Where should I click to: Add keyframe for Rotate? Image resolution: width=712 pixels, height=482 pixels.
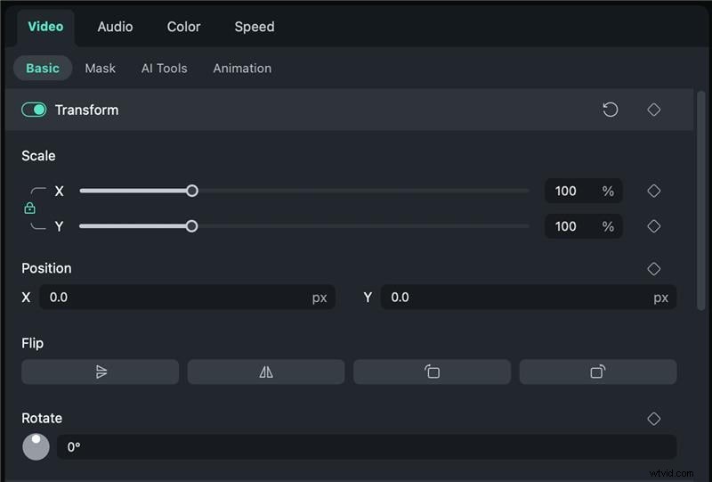click(653, 418)
